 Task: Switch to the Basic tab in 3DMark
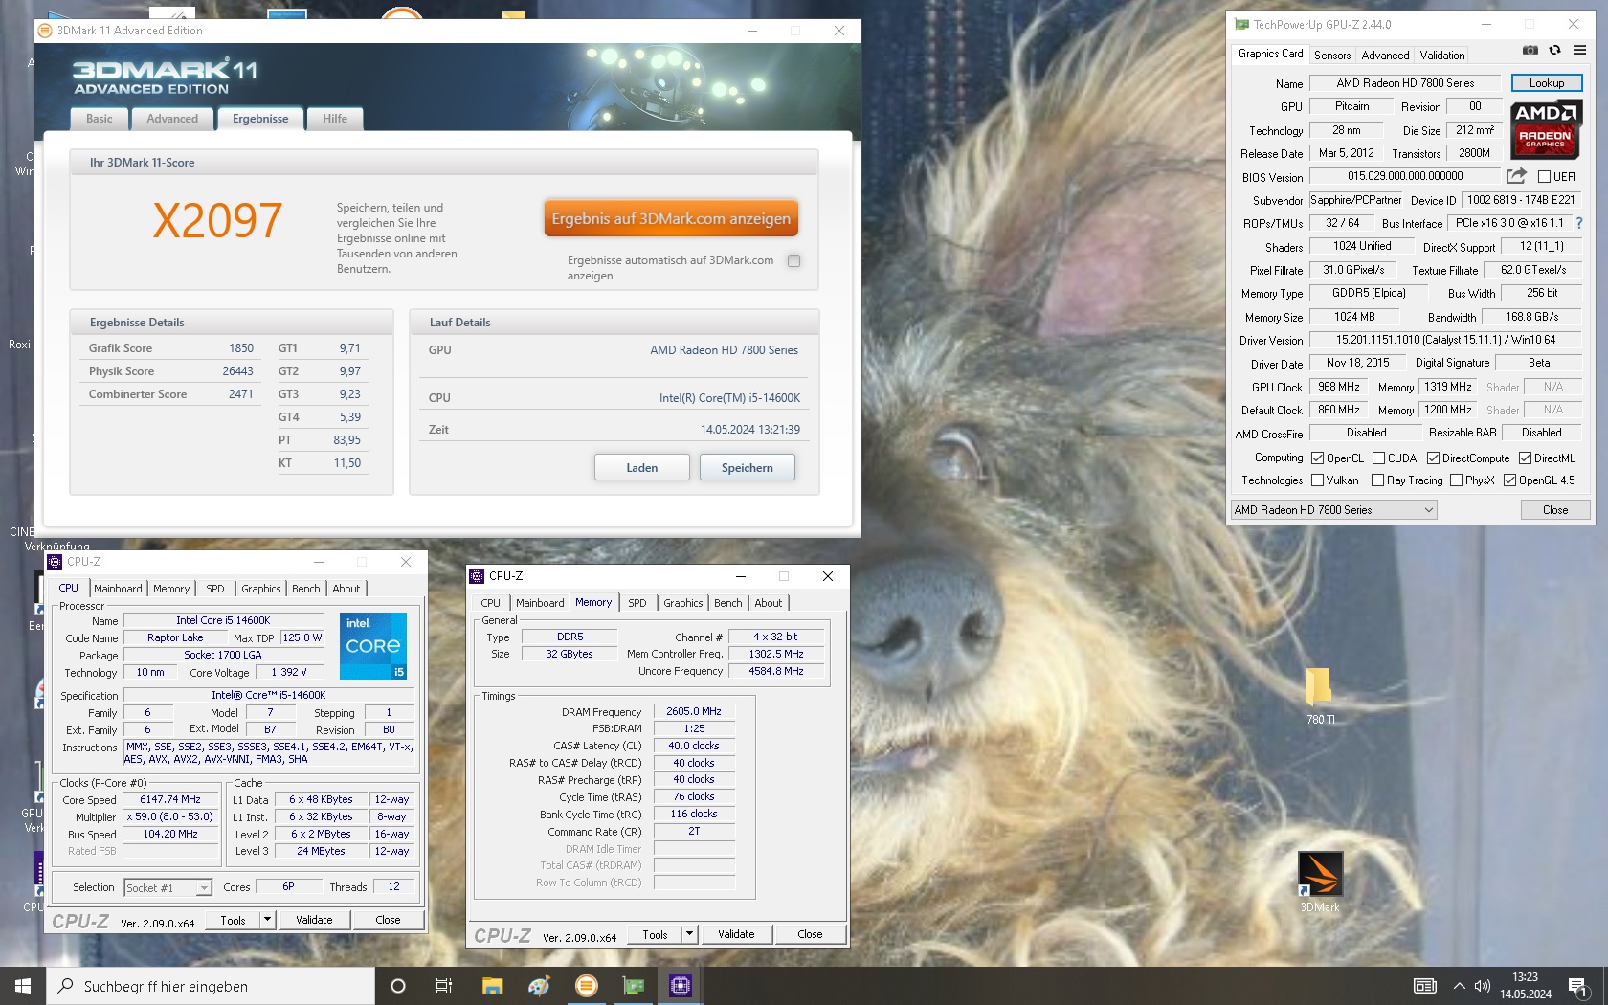(x=100, y=119)
